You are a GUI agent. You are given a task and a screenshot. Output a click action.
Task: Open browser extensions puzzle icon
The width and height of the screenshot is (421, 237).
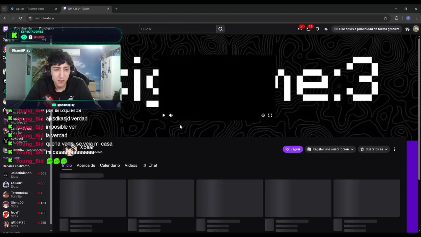(396, 18)
